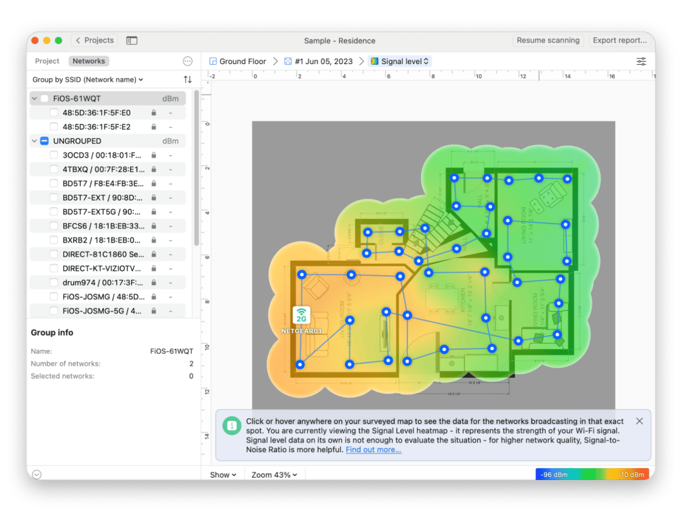This screenshot has height=515, width=682.
Task: Switch to the Project tab
Action: (x=47, y=61)
